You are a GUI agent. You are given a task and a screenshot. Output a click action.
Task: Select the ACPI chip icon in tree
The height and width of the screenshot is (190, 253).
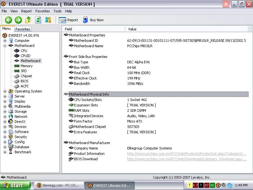click(x=17, y=86)
